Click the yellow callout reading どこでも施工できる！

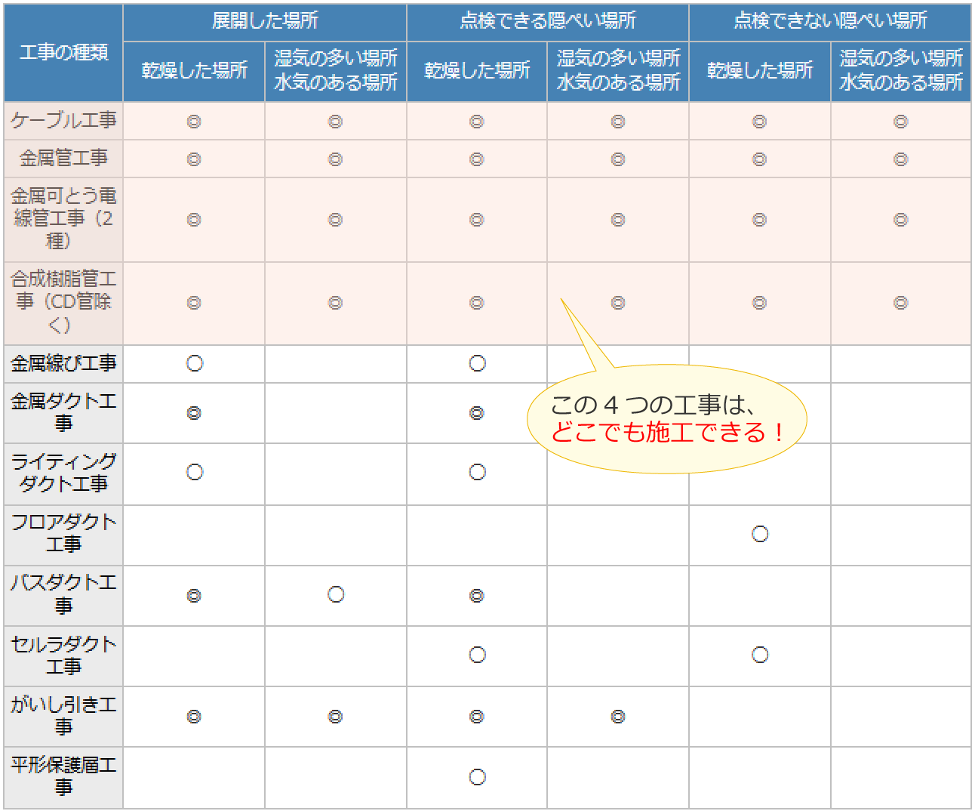click(x=666, y=419)
